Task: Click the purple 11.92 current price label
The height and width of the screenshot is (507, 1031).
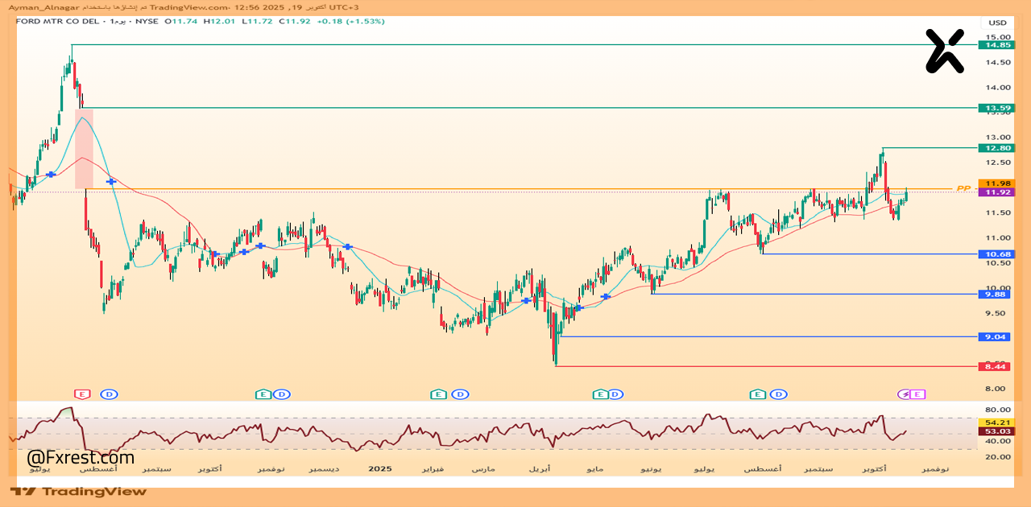Action: tap(996, 192)
